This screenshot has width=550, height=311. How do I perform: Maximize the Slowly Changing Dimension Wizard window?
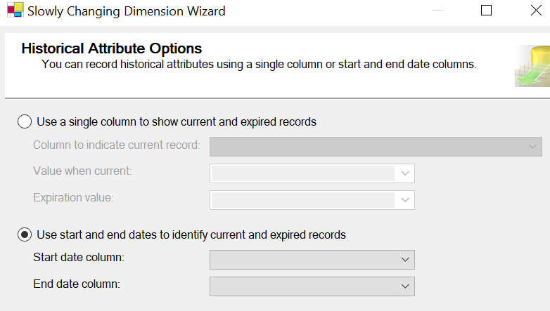click(486, 11)
